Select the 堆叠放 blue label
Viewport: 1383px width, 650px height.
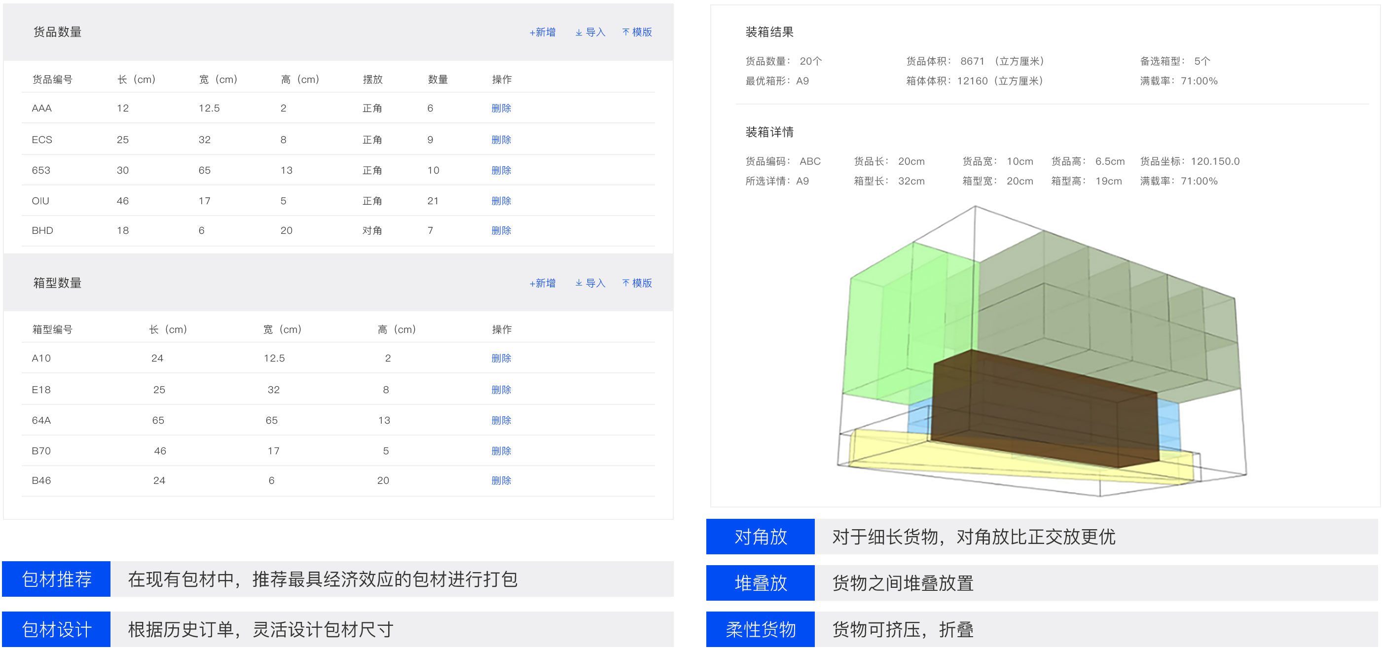click(x=760, y=582)
